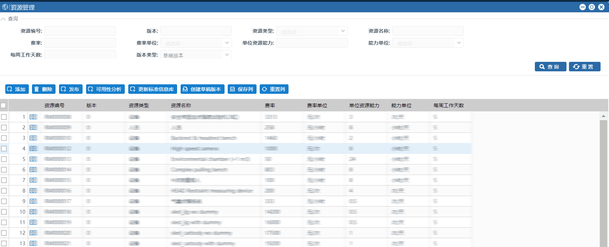This screenshot has width=609, height=247.
Task: Click 重置列 reset columns button
Action: click(x=274, y=89)
